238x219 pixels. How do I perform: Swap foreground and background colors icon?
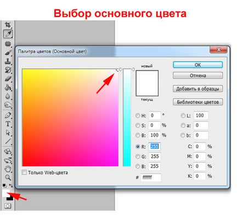[x=11, y=186]
